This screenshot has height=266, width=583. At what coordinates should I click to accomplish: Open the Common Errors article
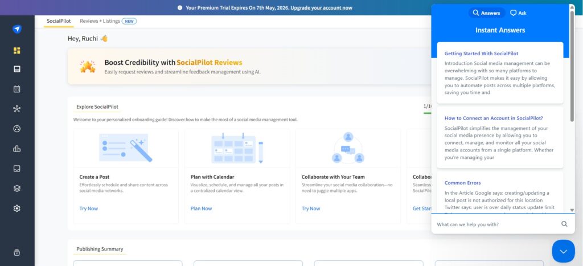pos(462,183)
